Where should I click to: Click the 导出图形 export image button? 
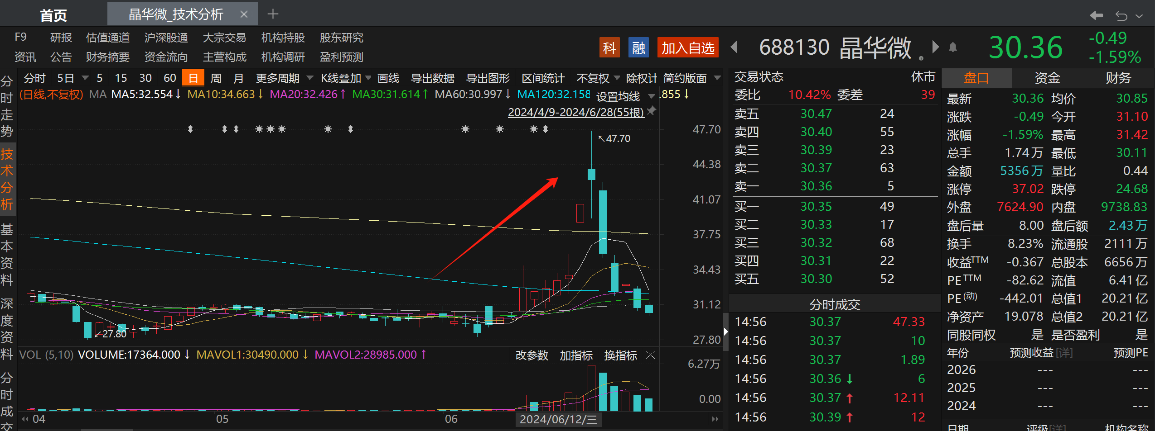[488, 78]
